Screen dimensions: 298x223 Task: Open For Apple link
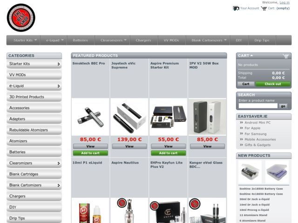point(252,128)
